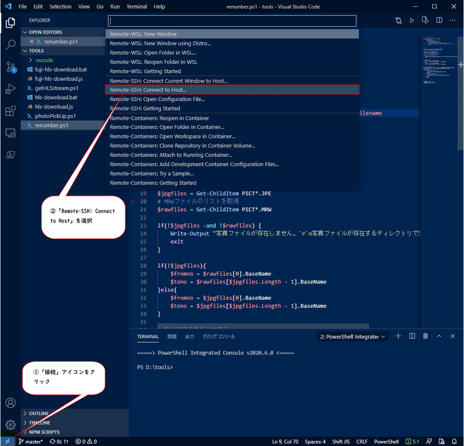Click the Synchronize Changes status item
The width and height of the screenshot is (464, 446).
(59, 441)
